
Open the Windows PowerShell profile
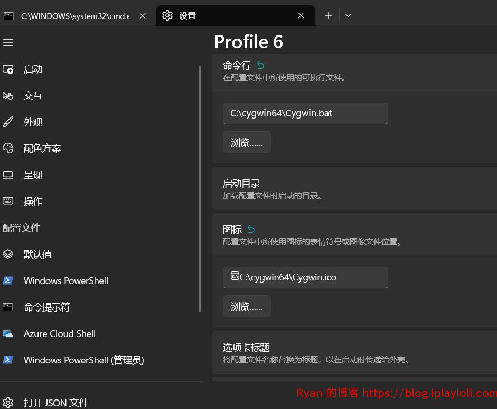coord(99,281)
